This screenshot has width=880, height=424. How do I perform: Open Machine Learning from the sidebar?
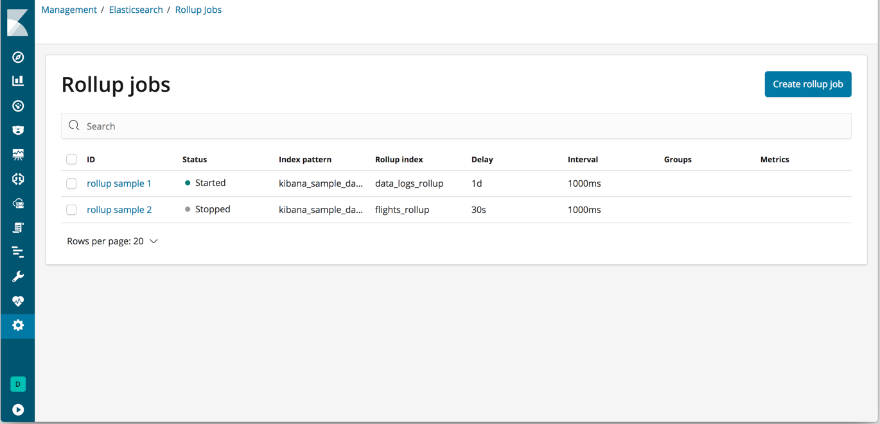18,179
